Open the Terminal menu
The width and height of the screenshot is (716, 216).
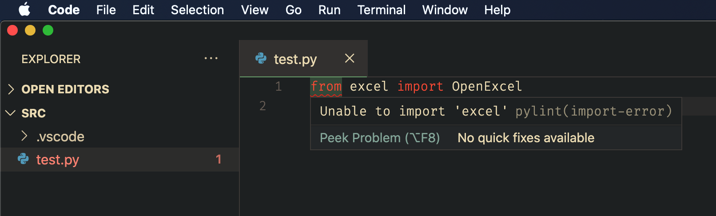click(x=382, y=10)
